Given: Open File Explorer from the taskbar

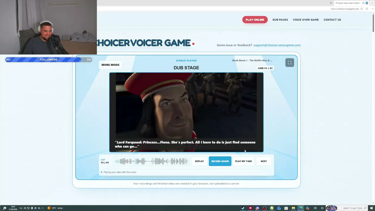Looking at the screenshot, I should [293, 208].
